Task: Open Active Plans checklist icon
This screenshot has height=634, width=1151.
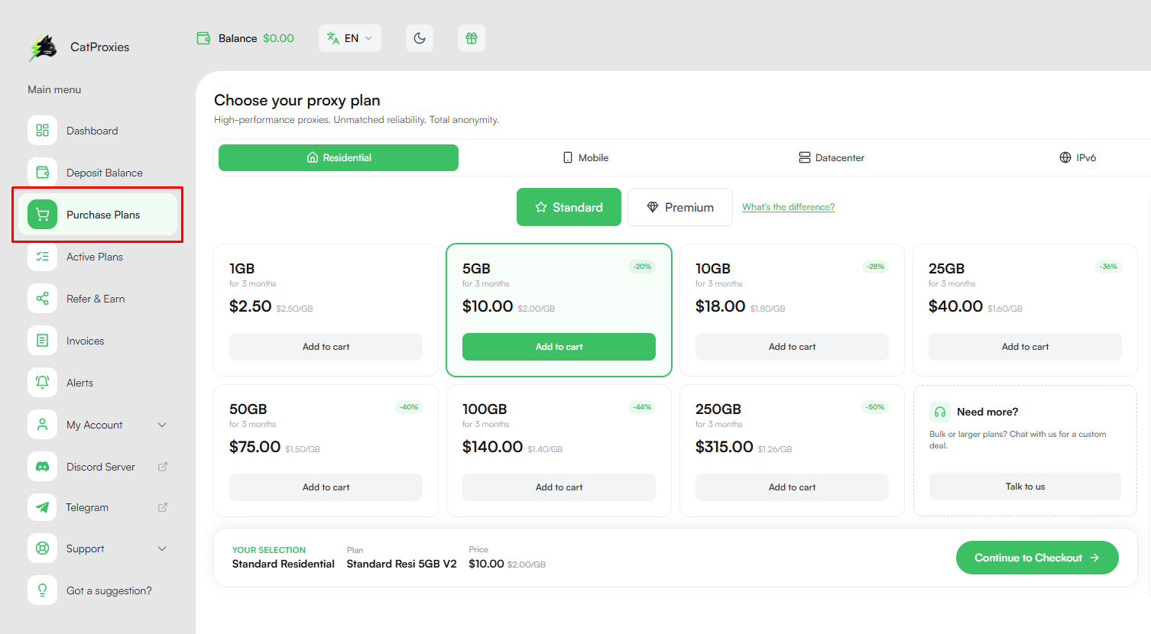Action: [43, 257]
